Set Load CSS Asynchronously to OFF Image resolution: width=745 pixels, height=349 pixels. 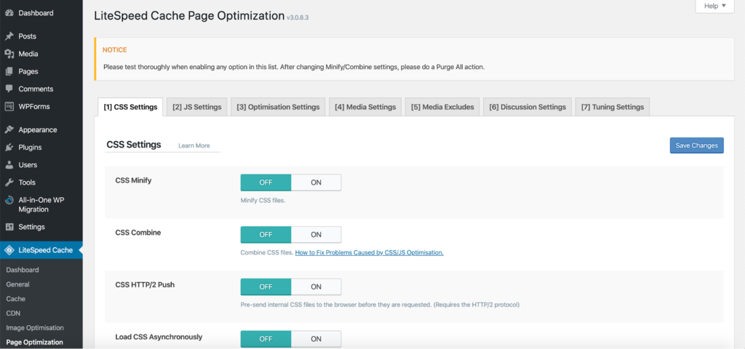[266, 339]
